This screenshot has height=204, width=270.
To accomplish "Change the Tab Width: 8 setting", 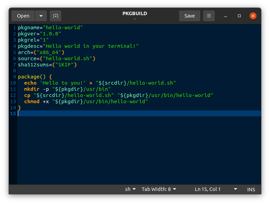I will pos(159,189).
